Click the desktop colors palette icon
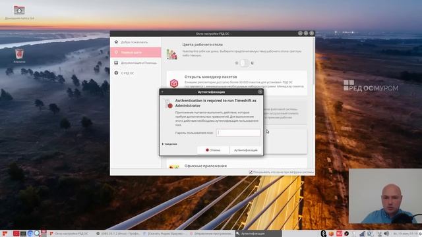 (172, 54)
